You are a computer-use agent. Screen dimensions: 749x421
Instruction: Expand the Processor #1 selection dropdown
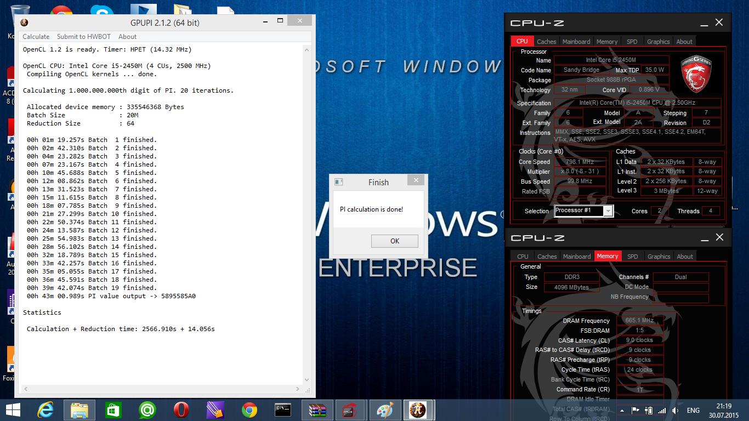[x=608, y=211]
